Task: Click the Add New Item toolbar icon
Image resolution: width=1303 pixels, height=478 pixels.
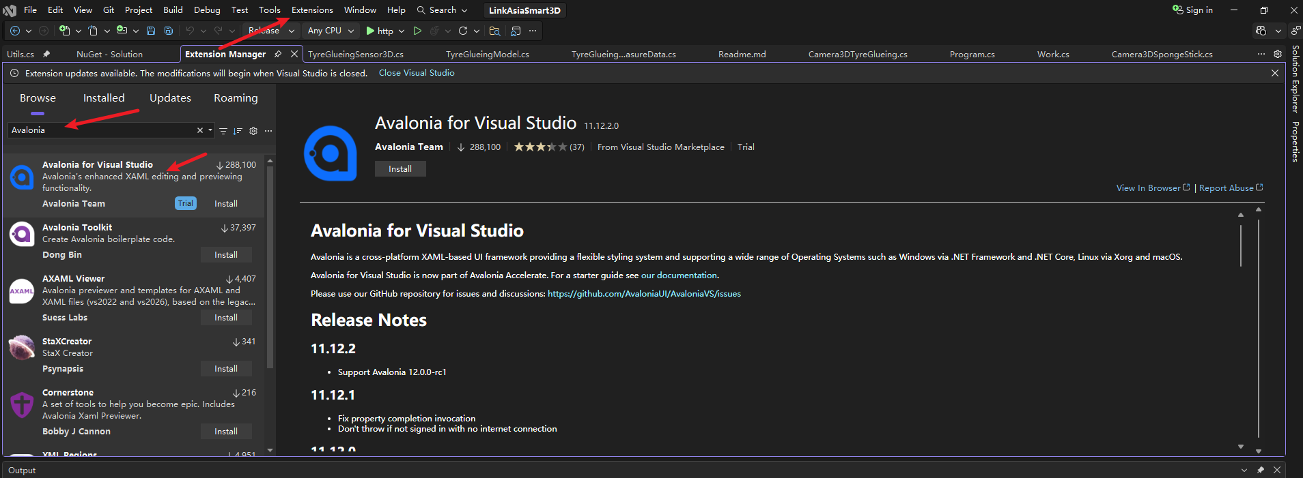Action: click(x=122, y=31)
